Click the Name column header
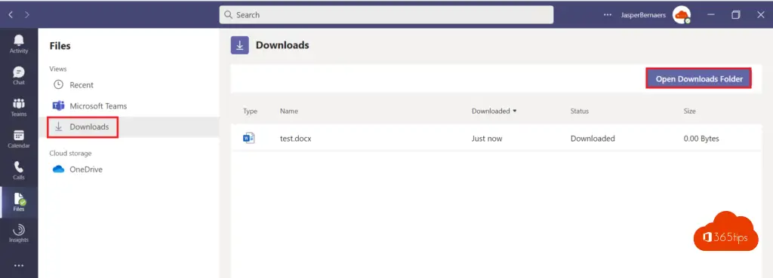The height and width of the screenshot is (278, 773). [x=289, y=112]
